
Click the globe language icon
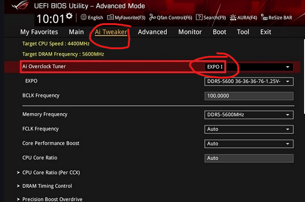tap(84, 17)
